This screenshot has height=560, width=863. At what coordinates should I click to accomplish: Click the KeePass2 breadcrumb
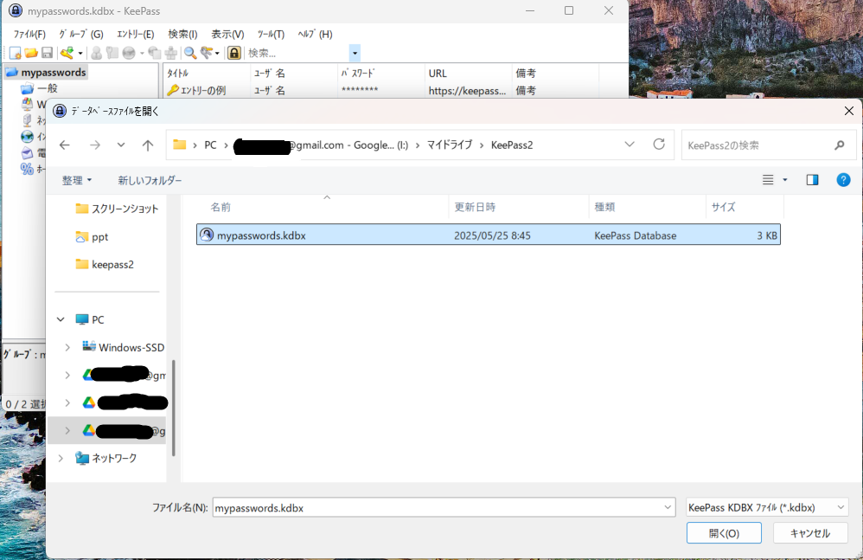512,145
